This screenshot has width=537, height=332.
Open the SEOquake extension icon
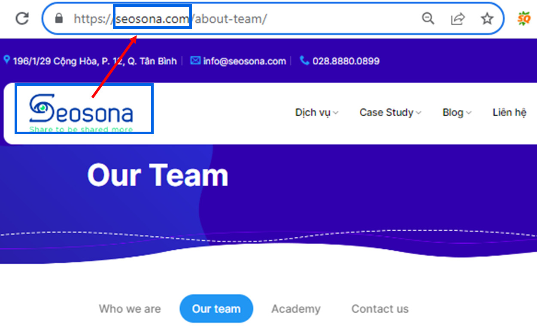(x=524, y=18)
